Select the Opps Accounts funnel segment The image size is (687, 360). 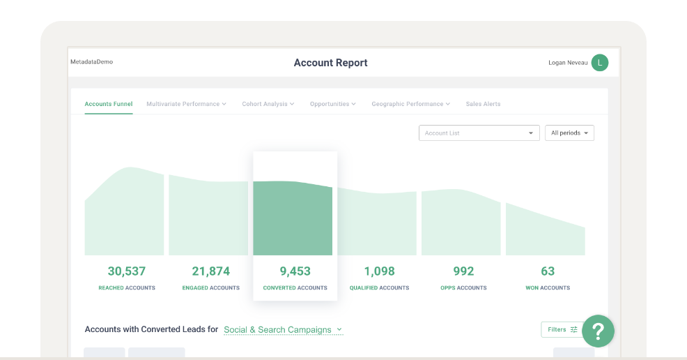[461, 223]
